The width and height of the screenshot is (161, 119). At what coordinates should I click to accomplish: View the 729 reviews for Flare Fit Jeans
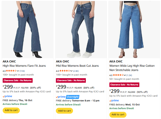(22, 71)
